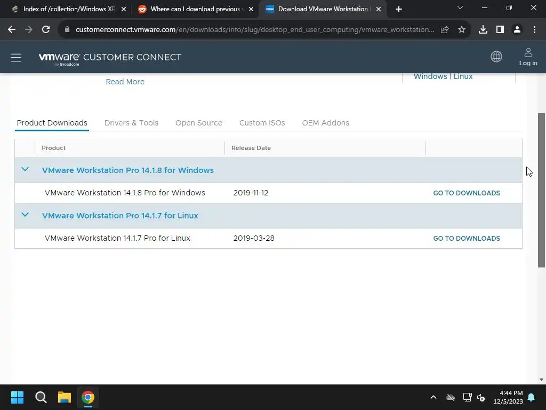Image resolution: width=546 pixels, height=410 pixels.
Task: Select the Release Date column header
Action: tap(251, 148)
